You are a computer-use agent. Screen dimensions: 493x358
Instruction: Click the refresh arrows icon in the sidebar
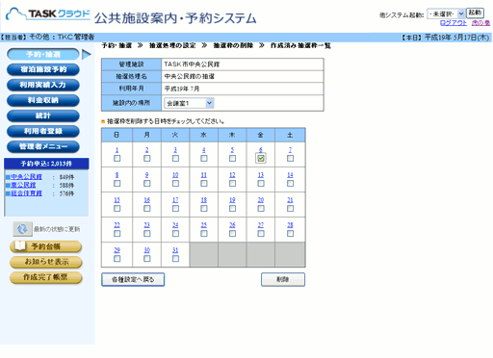pos(22,229)
